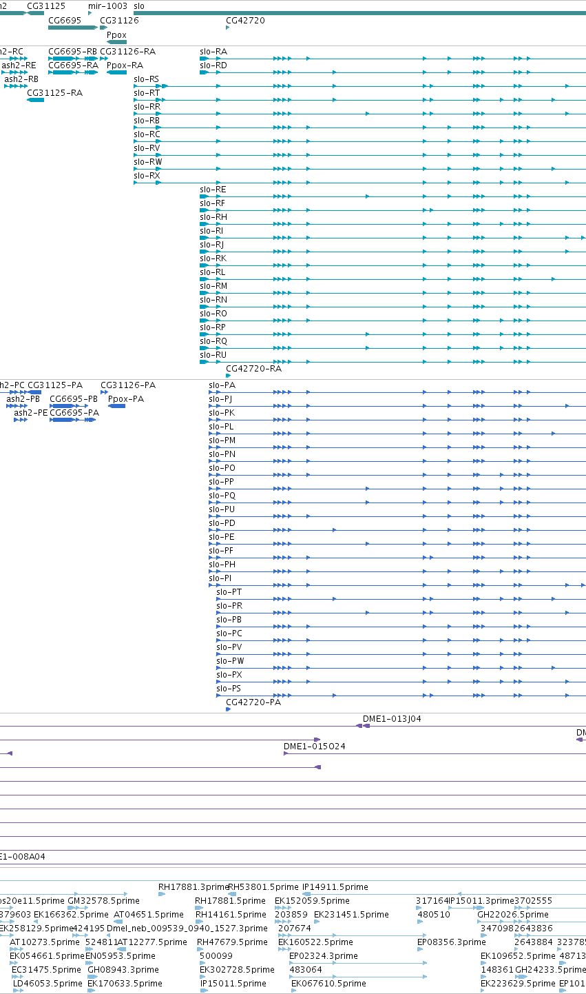Click the DME1-013J04 clone label
This screenshot has width=586, height=994.
(x=392, y=719)
